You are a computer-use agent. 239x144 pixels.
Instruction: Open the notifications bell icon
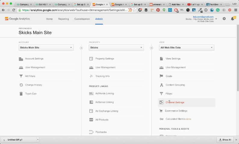pos(232,19)
